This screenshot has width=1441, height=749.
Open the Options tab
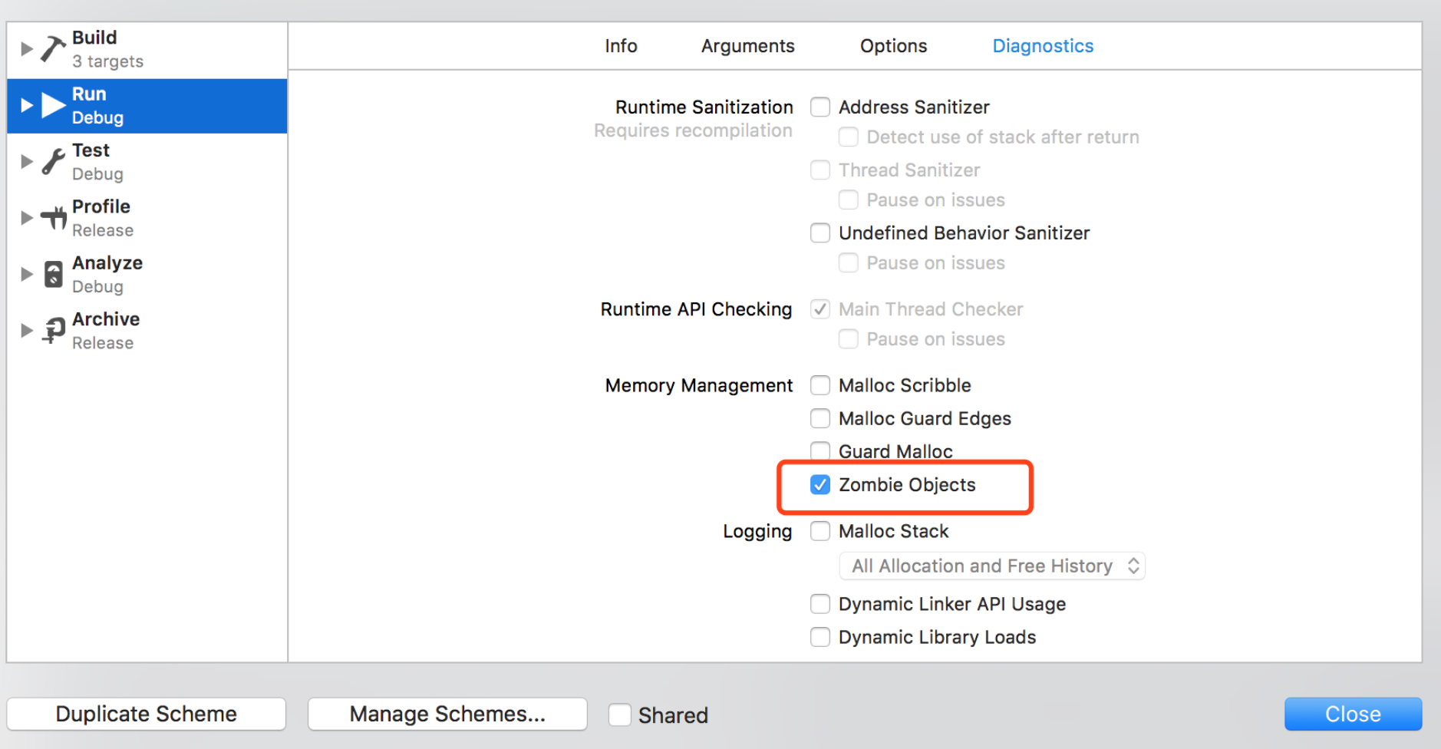893,46
